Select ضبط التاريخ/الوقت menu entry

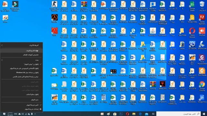[21, 51]
